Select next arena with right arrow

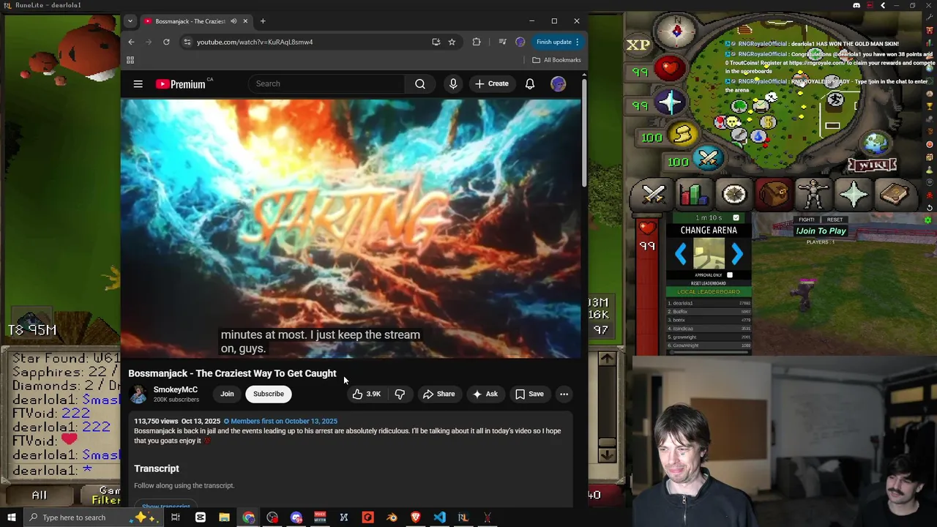[736, 254]
